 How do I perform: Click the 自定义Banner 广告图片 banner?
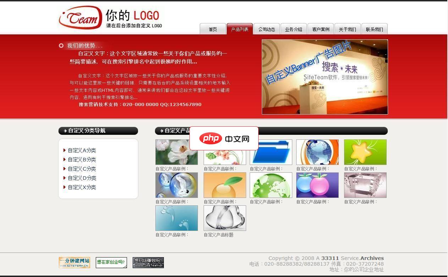pyautogui.click(x=325, y=77)
